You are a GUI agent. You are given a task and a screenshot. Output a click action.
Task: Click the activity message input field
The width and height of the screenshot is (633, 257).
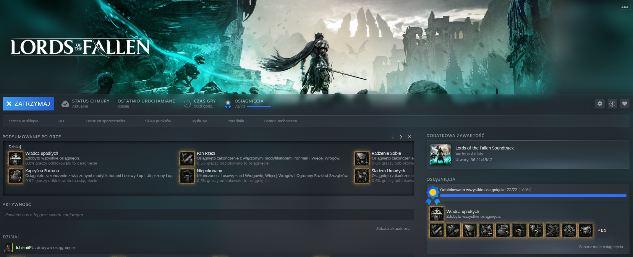(208, 215)
